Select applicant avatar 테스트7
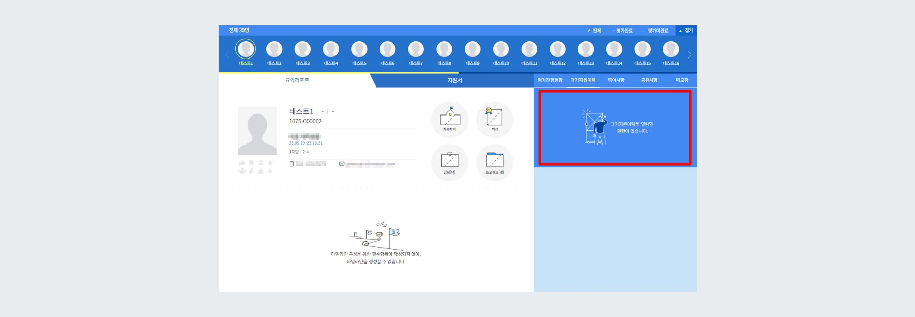The width and height of the screenshot is (915, 317). tap(416, 49)
